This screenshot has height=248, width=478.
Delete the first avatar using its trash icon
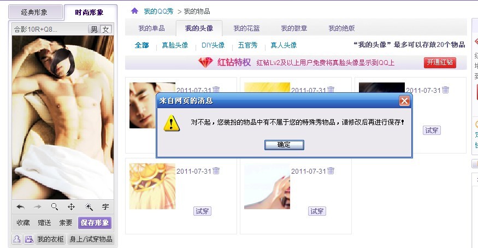216,90
